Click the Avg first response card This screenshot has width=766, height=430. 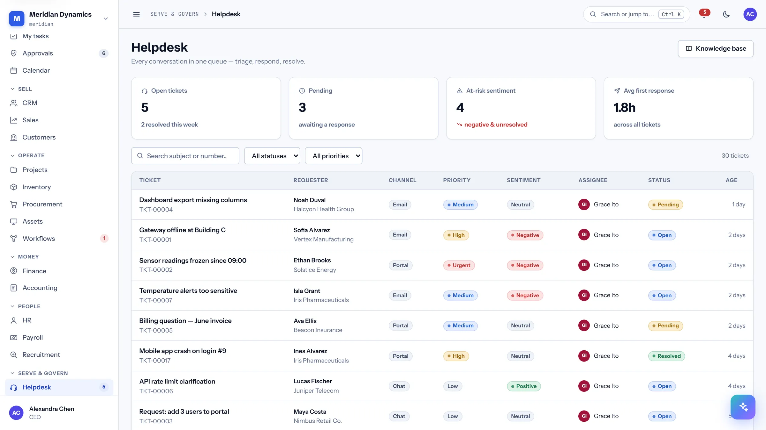click(679, 108)
